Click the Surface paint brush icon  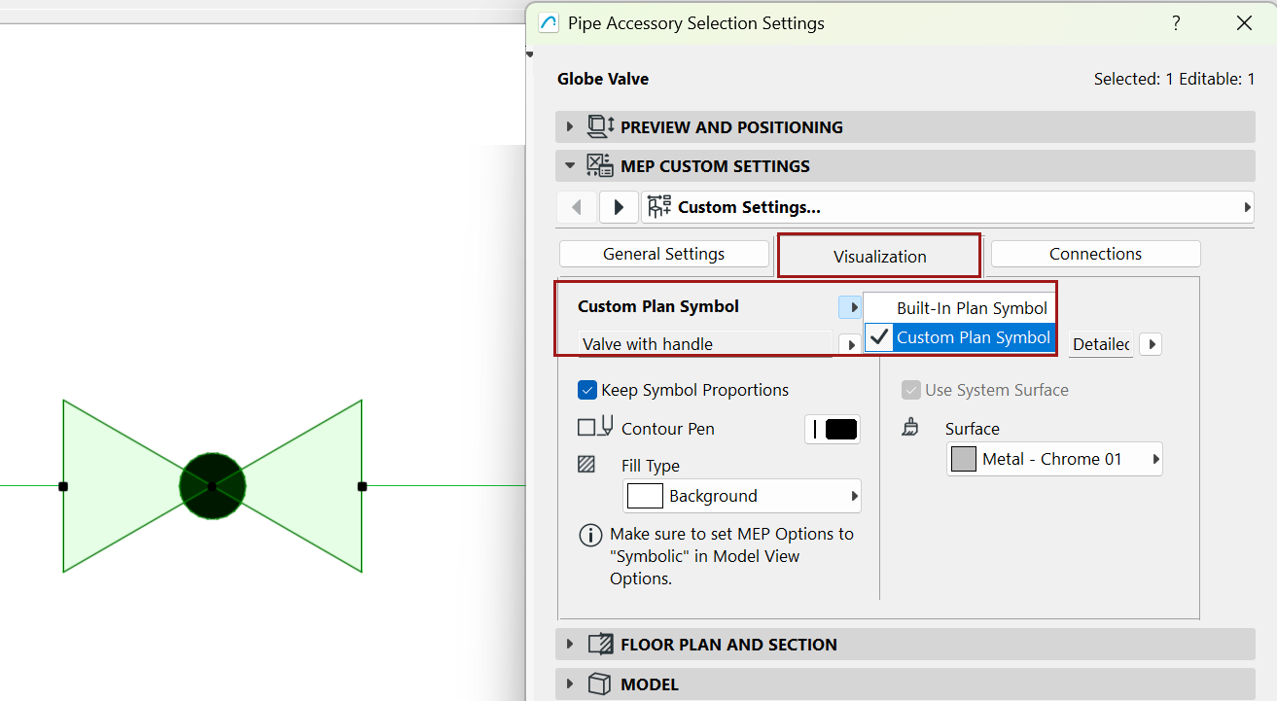click(910, 427)
